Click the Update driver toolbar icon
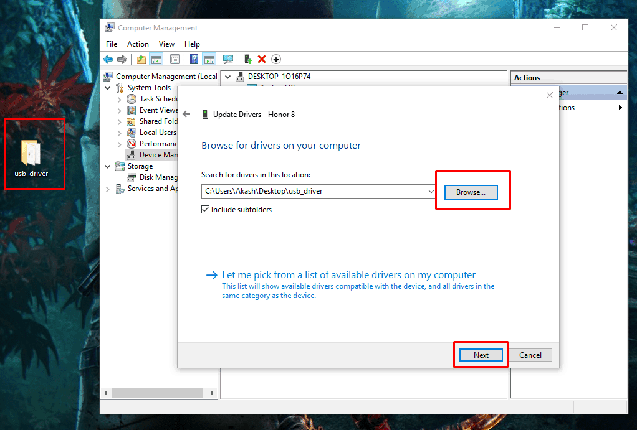This screenshot has height=430, width=637. 248,59
